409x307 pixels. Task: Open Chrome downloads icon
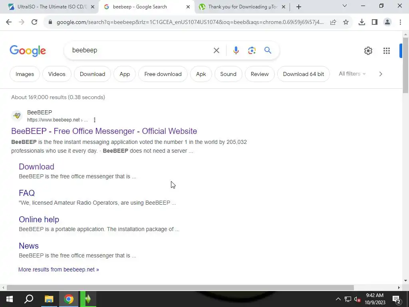click(x=362, y=22)
